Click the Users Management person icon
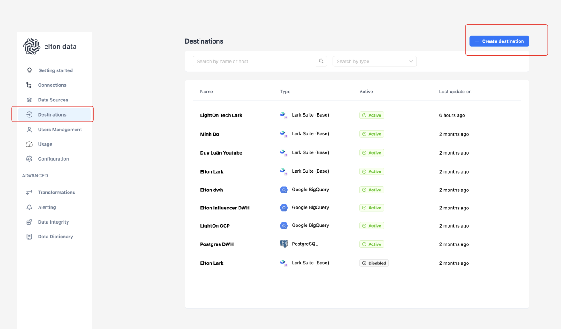 (x=29, y=130)
